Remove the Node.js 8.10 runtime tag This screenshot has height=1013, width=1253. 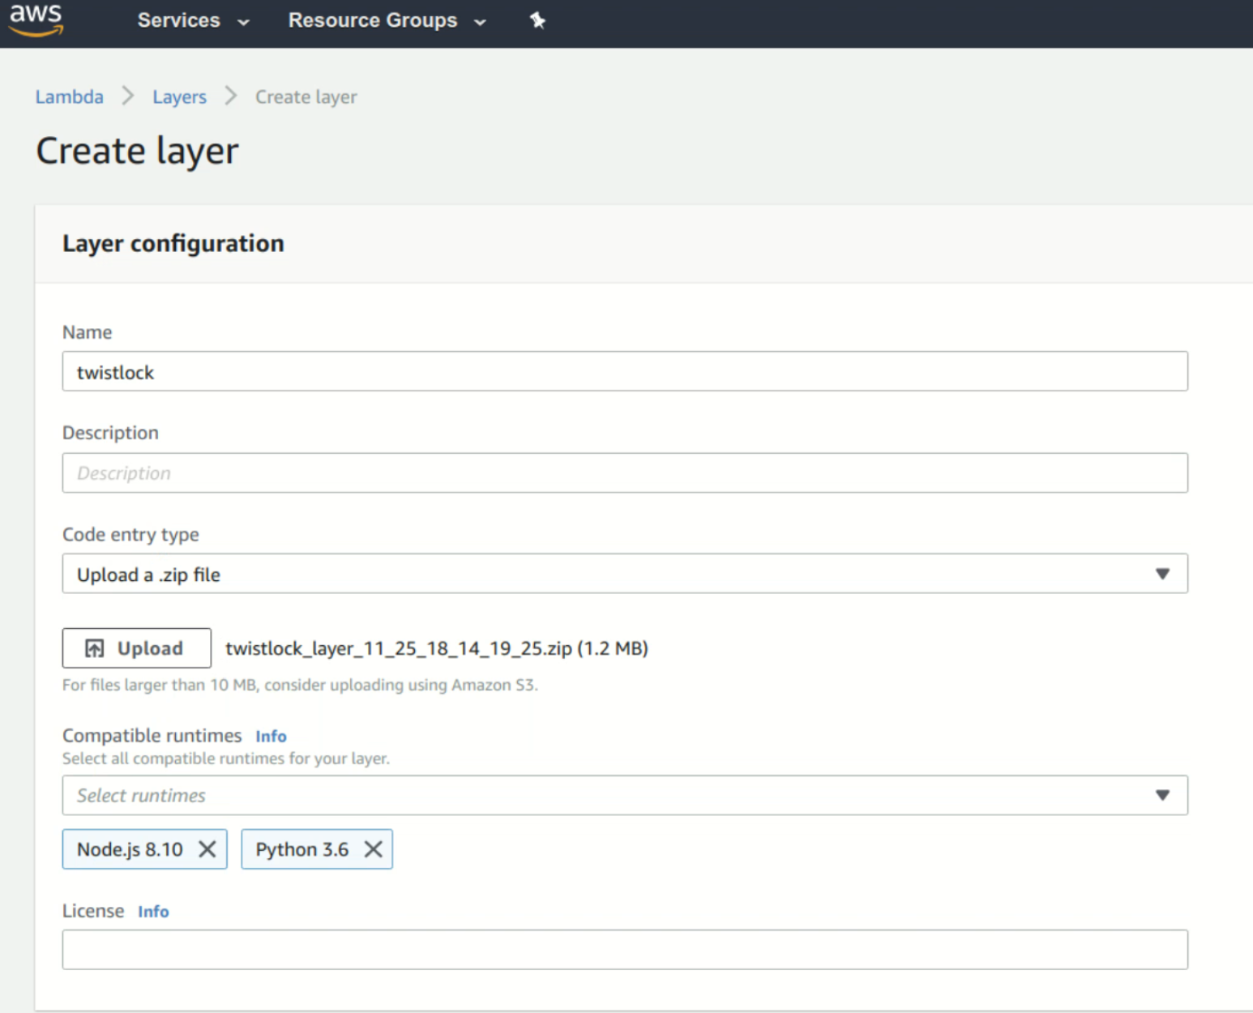coord(207,849)
